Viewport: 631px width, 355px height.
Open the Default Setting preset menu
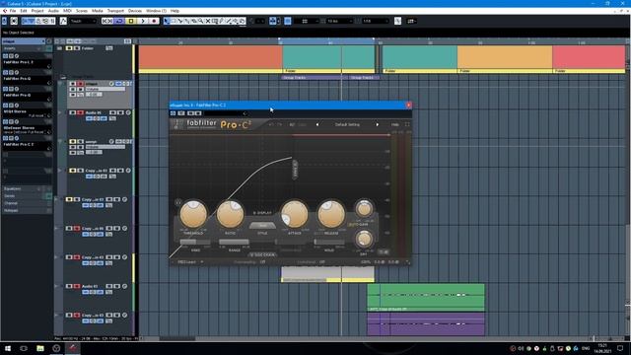(x=347, y=125)
